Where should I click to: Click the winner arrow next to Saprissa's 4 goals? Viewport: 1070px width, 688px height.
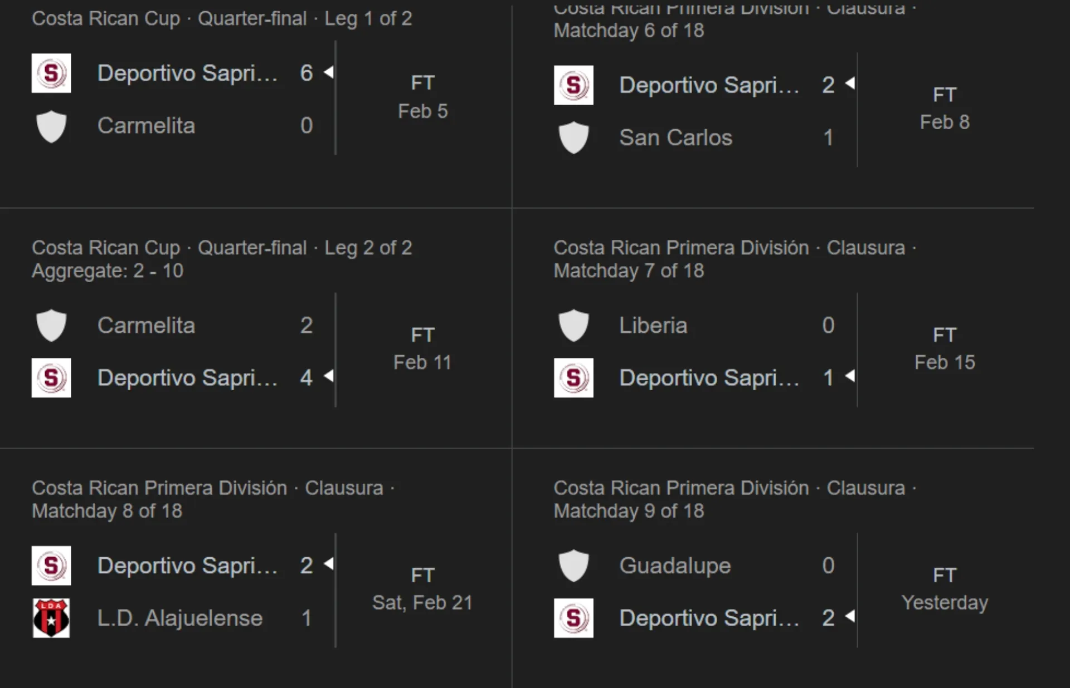tap(329, 377)
